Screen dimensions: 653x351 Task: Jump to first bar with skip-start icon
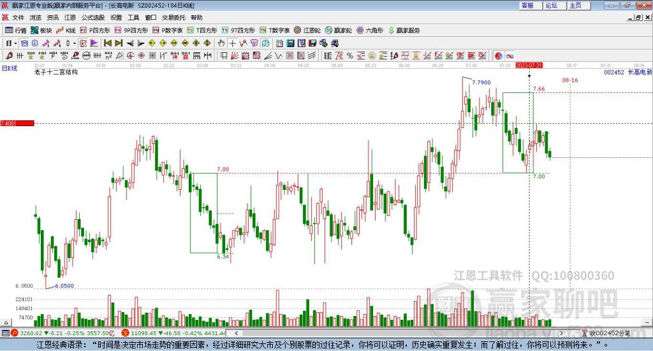click(107, 43)
